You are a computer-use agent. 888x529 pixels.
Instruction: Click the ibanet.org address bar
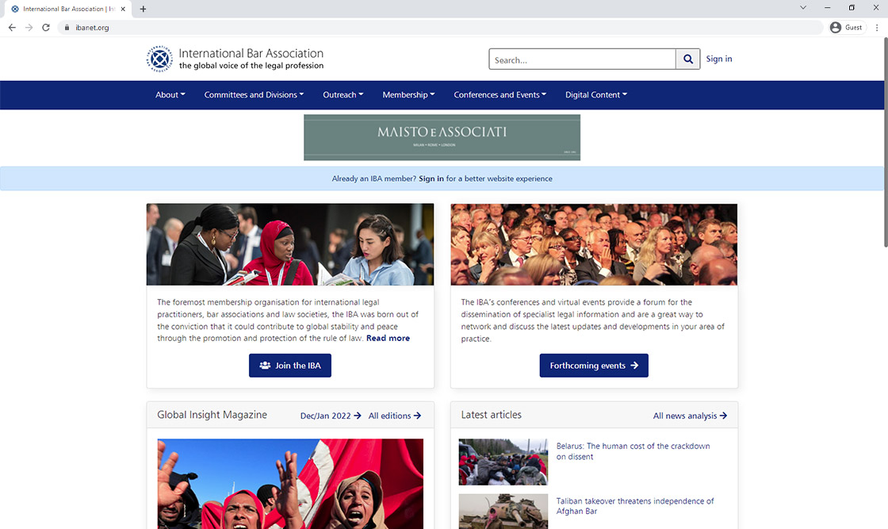(442, 27)
